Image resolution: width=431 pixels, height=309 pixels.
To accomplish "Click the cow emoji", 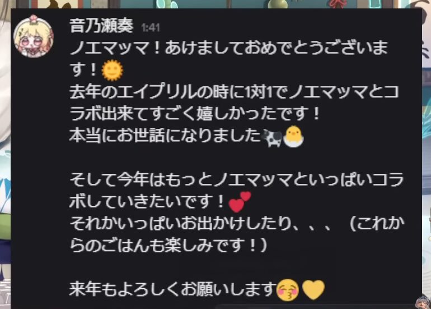I will point(272,137).
